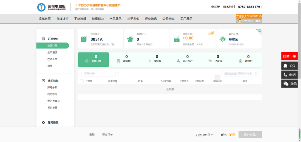This screenshot has width=301, height=142.
Task: Click the order number search field
Action: [x=240, y=74]
